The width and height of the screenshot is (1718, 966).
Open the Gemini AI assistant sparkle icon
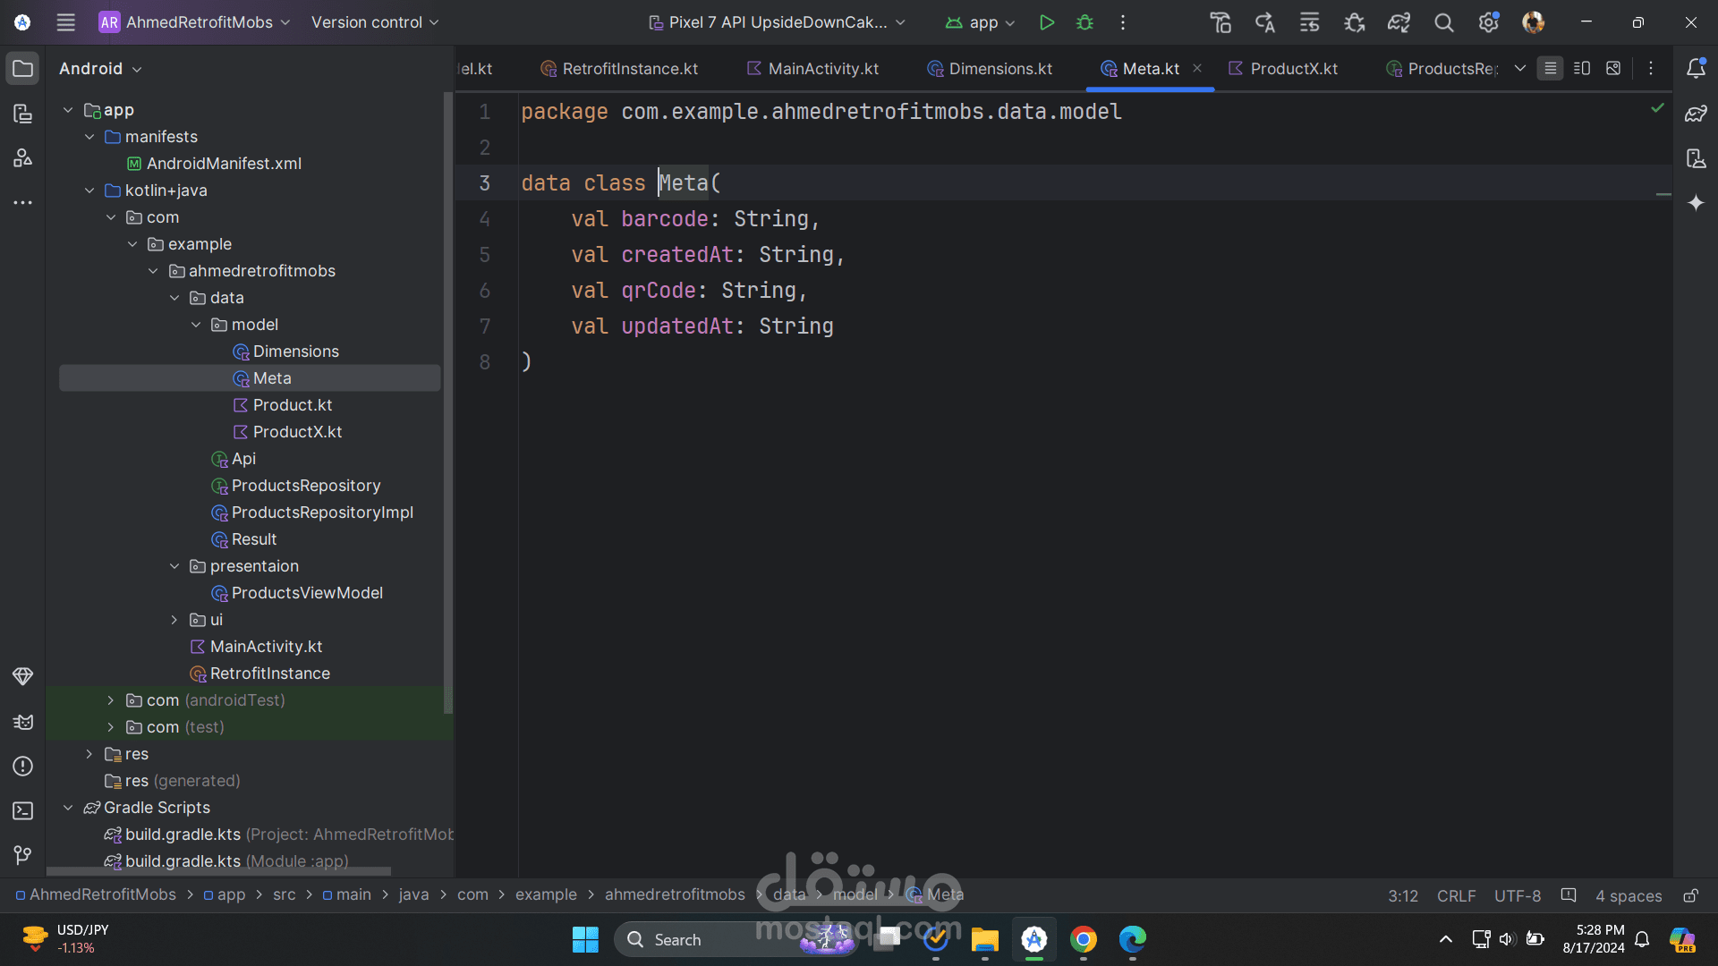(1696, 203)
